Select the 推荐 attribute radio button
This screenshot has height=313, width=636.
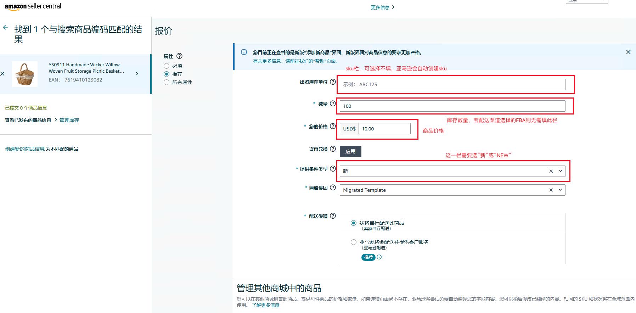coord(167,74)
